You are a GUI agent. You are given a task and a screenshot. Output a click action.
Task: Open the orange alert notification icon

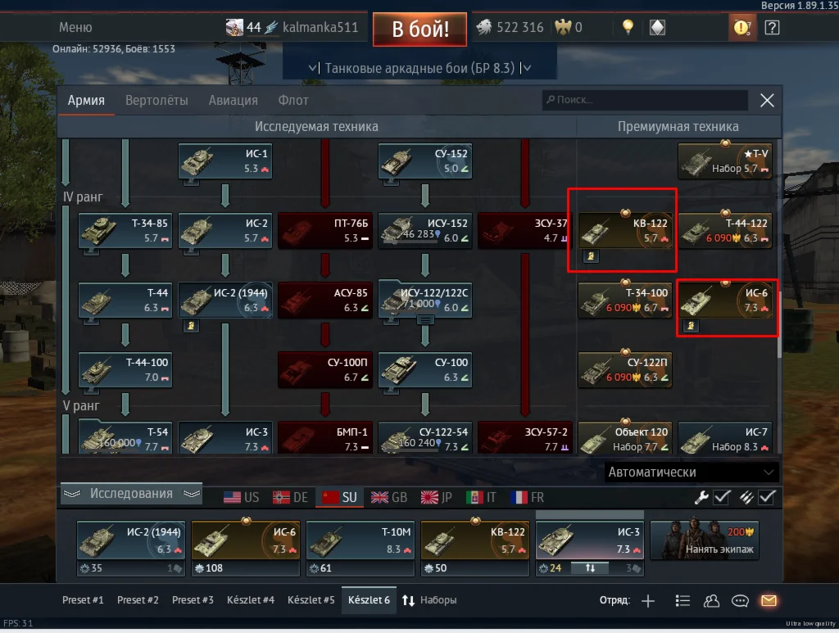[x=741, y=27]
